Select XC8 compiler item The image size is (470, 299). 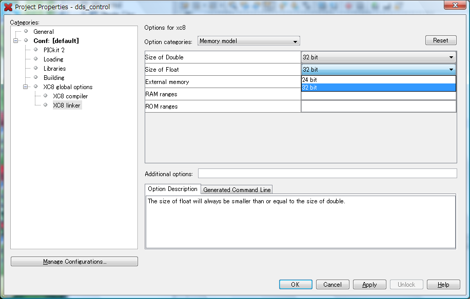[70, 97]
